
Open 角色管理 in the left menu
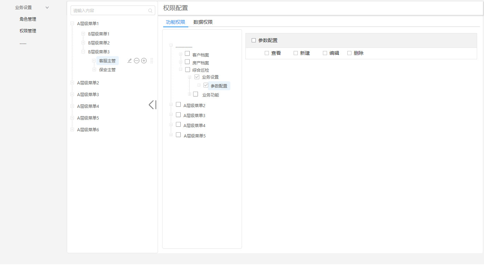point(28,19)
